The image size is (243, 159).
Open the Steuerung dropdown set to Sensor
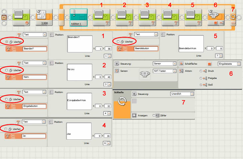coord(164,63)
